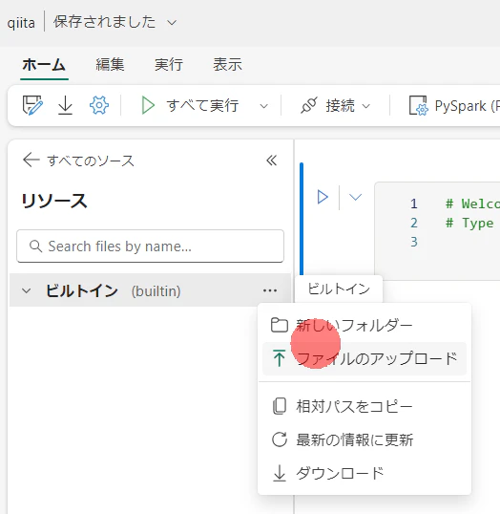Switch to the 編集 tab
Screen dimensions: 500x514
[110, 65]
